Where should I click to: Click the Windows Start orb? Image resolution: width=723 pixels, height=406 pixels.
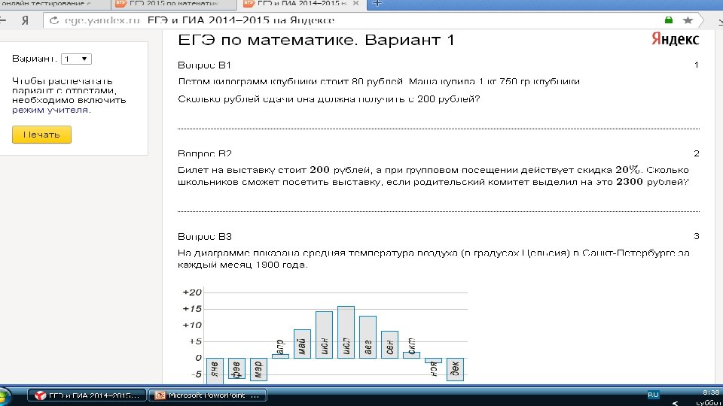(x=5, y=396)
